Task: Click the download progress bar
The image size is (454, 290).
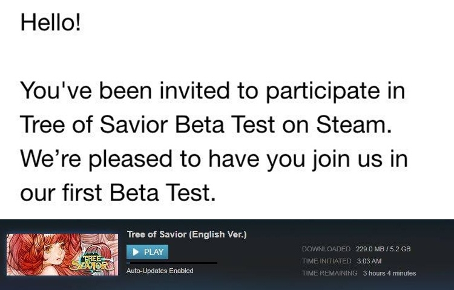Action: click(x=172, y=263)
